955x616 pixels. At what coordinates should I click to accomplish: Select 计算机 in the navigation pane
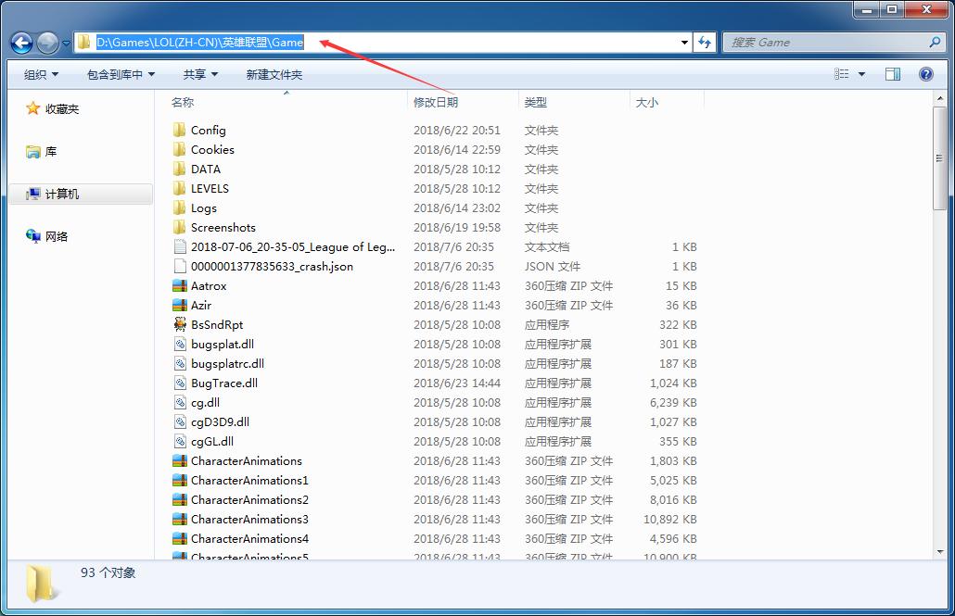click(x=62, y=194)
